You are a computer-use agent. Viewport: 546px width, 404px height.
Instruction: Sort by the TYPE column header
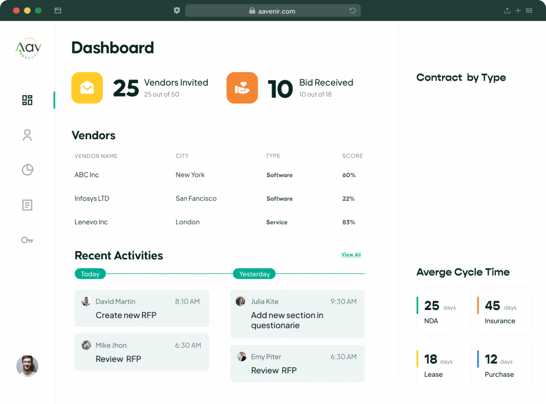point(273,156)
